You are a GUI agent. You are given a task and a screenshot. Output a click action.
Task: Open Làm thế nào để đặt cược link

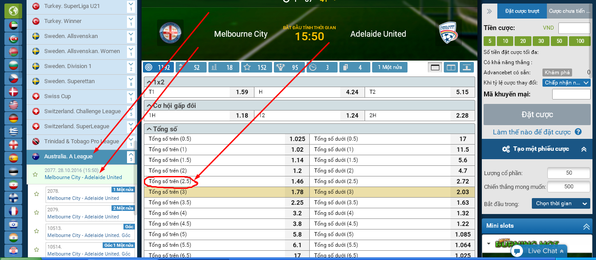click(x=532, y=132)
